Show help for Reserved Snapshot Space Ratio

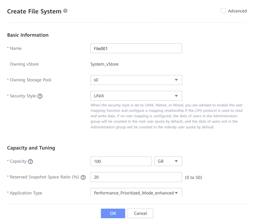click(x=83, y=177)
